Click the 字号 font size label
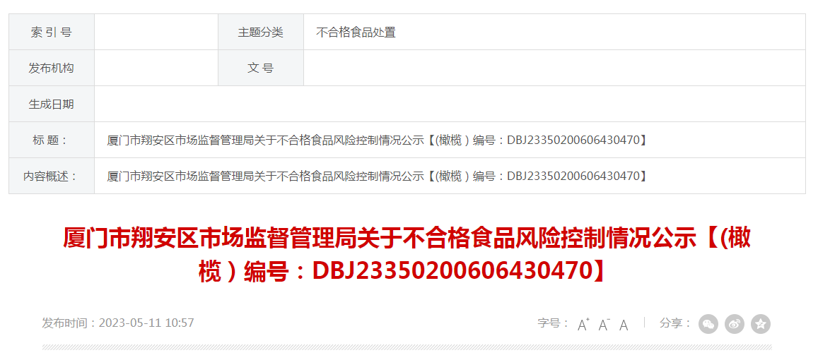The image size is (818, 360). click(553, 323)
